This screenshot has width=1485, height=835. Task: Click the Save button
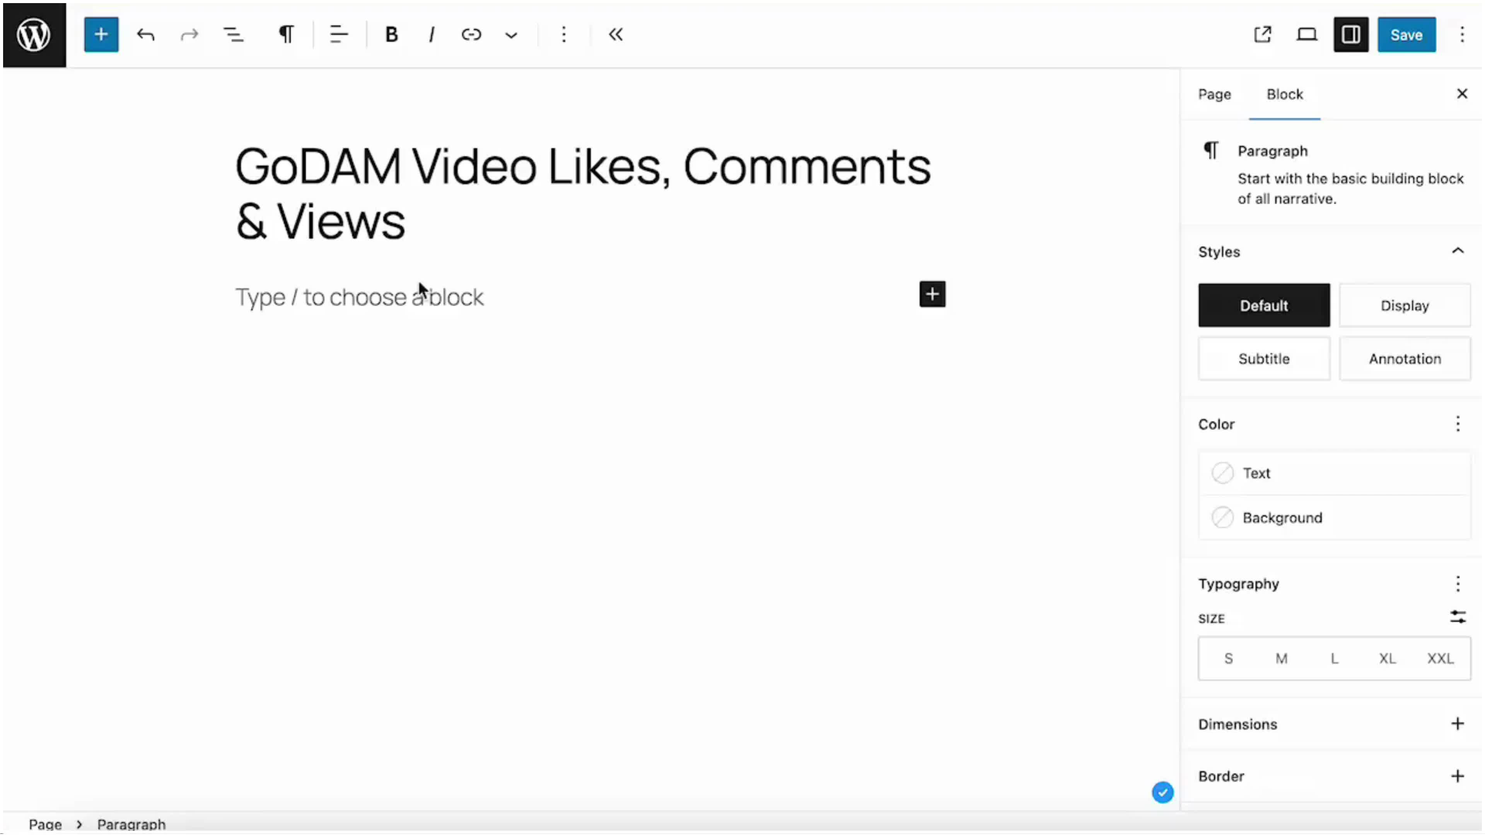pos(1406,34)
